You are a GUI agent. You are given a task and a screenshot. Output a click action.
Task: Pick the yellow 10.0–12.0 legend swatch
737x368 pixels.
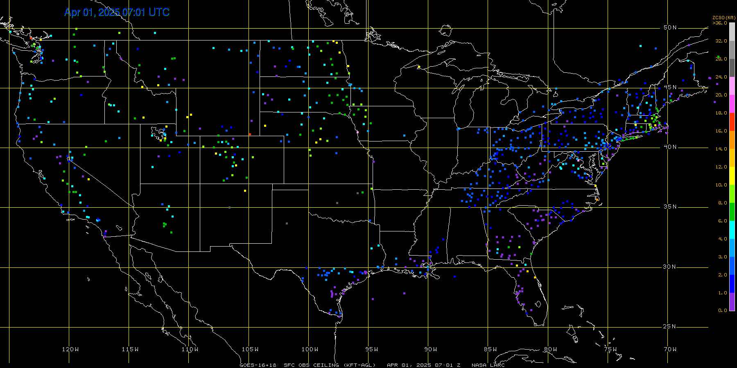pyautogui.click(x=732, y=176)
